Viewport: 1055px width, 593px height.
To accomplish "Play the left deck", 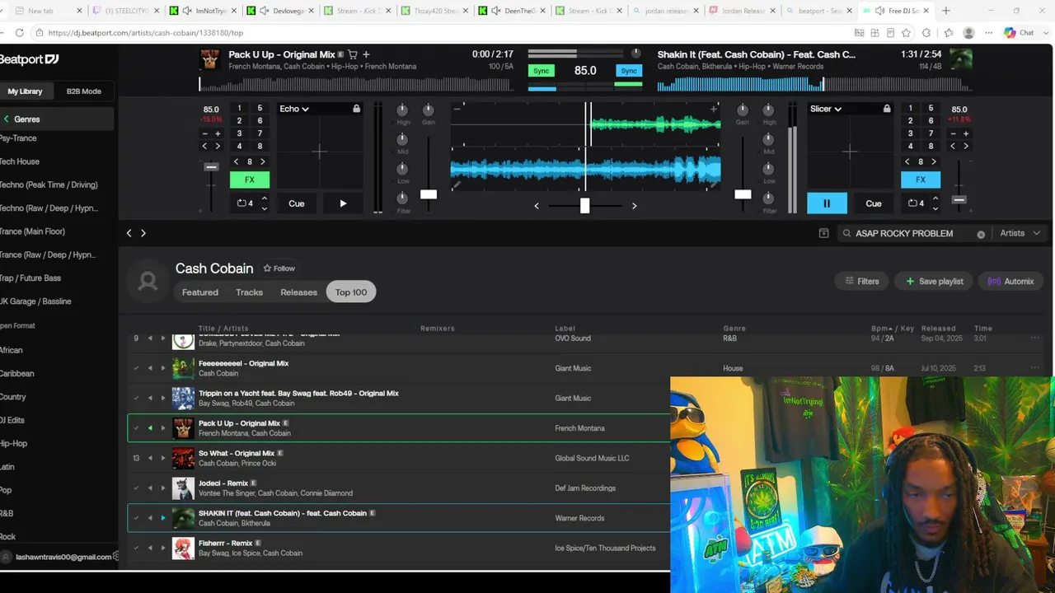I will coord(343,203).
